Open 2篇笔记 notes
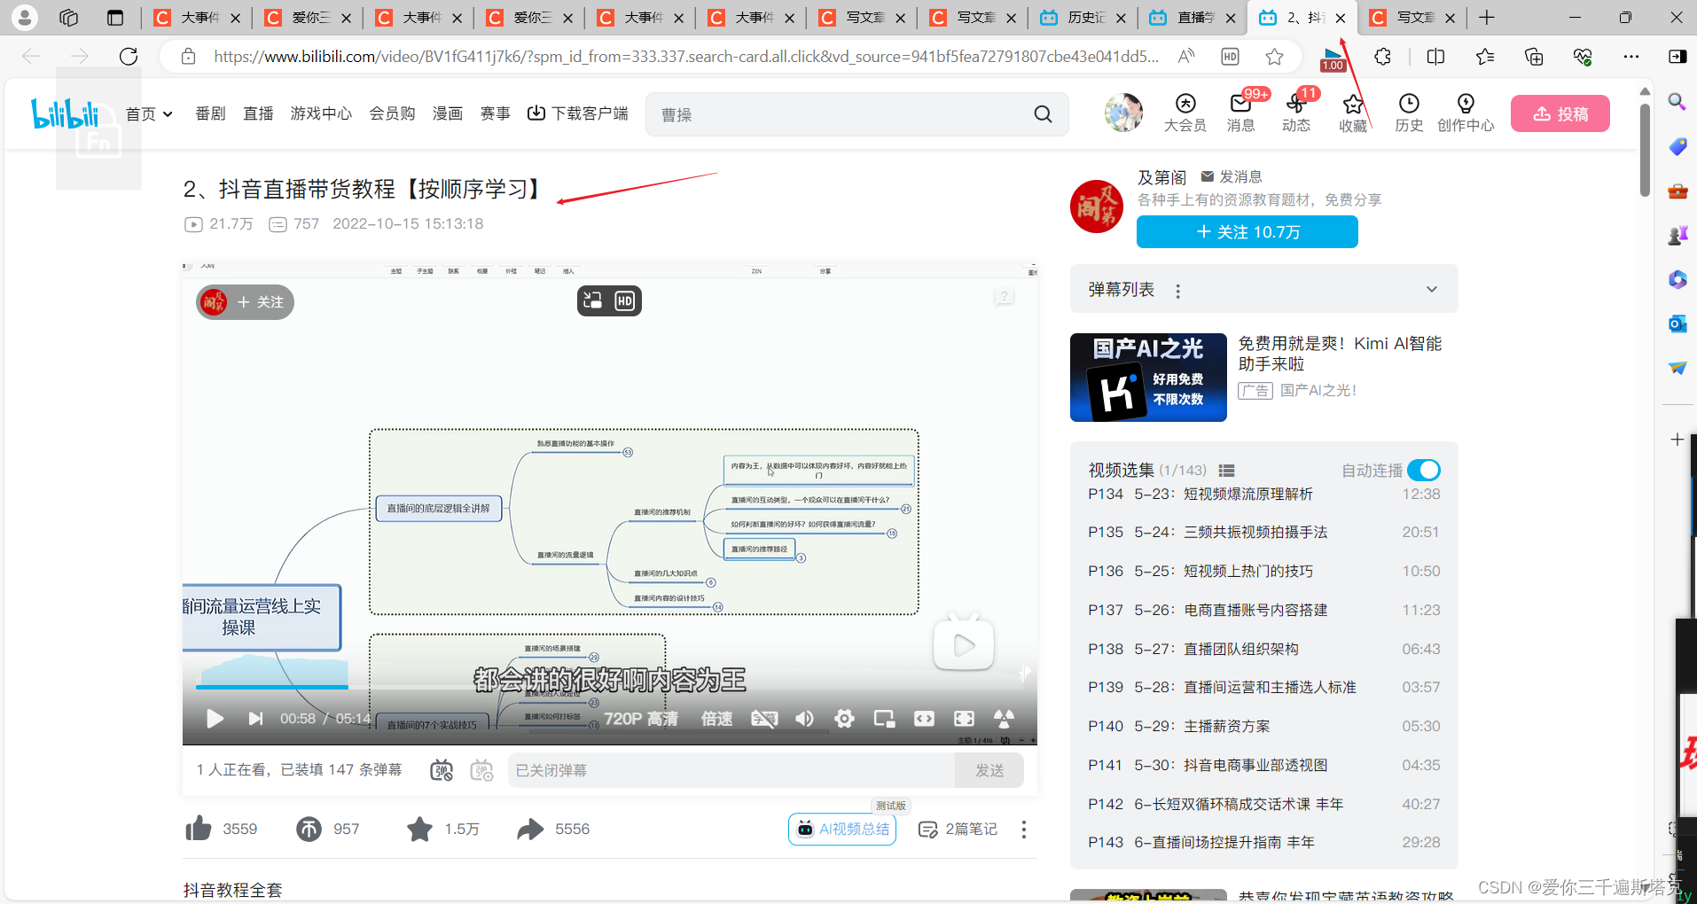Viewport: 1697px width, 904px height. point(958,830)
